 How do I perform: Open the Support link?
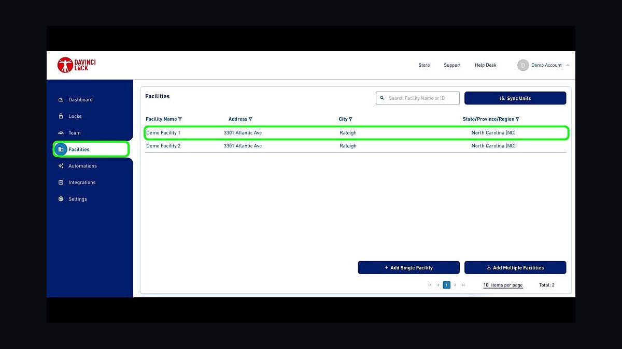point(452,65)
